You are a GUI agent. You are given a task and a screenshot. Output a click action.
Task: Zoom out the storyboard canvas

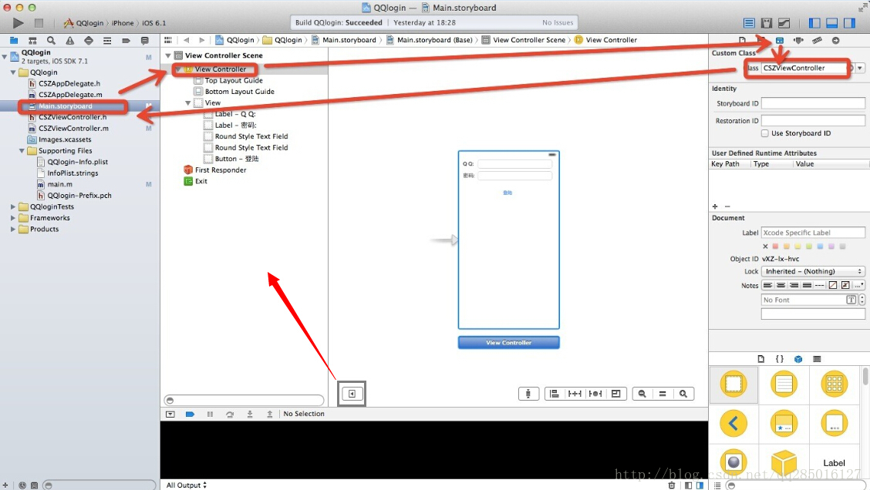tap(642, 394)
